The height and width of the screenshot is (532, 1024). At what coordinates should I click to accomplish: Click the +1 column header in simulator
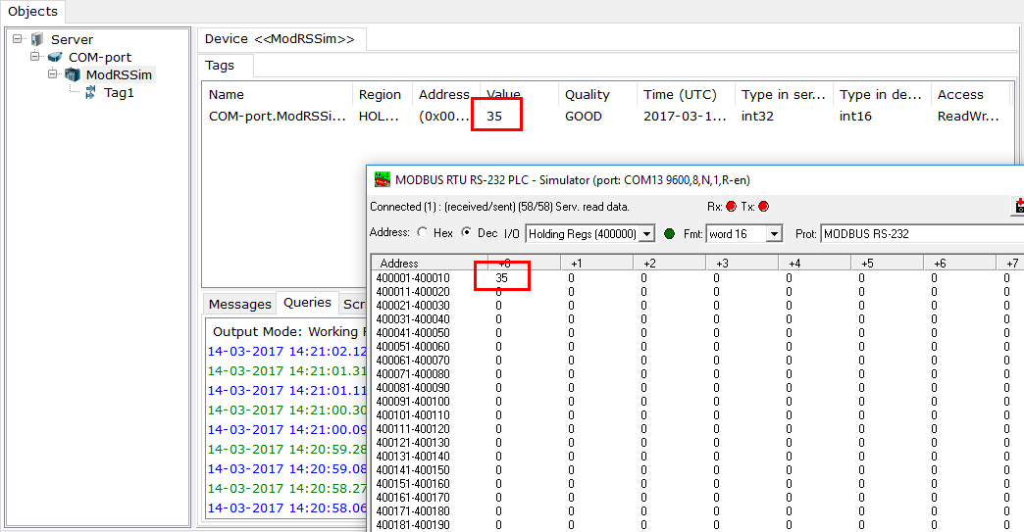[597, 263]
